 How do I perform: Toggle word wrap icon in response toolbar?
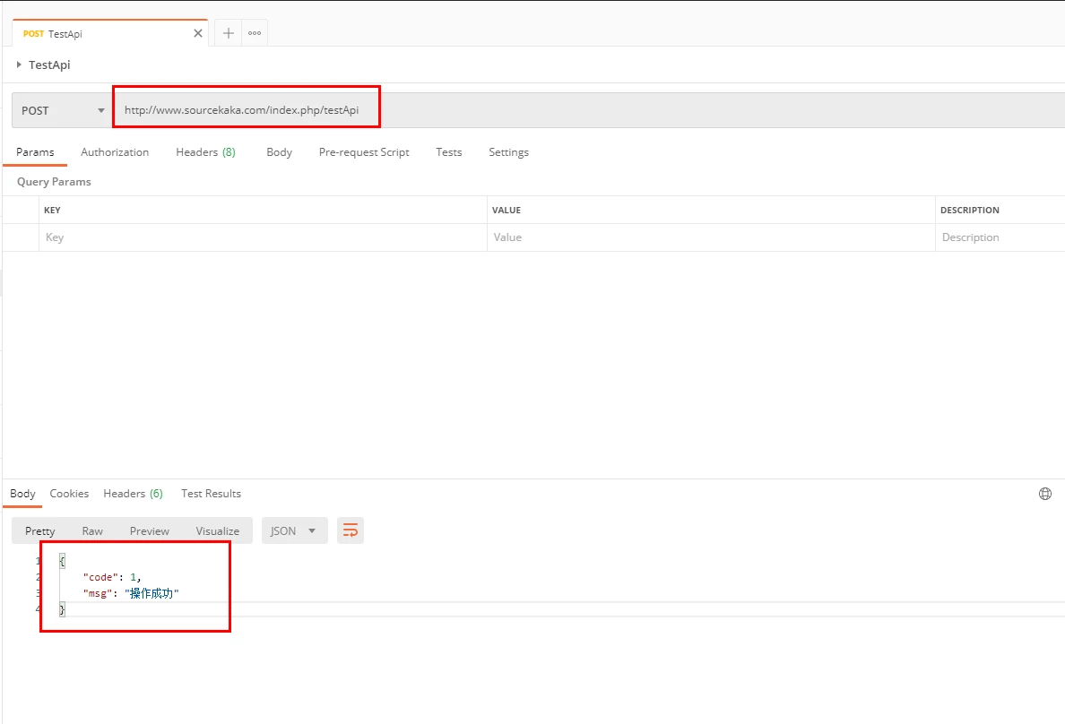(x=351, y=530)
